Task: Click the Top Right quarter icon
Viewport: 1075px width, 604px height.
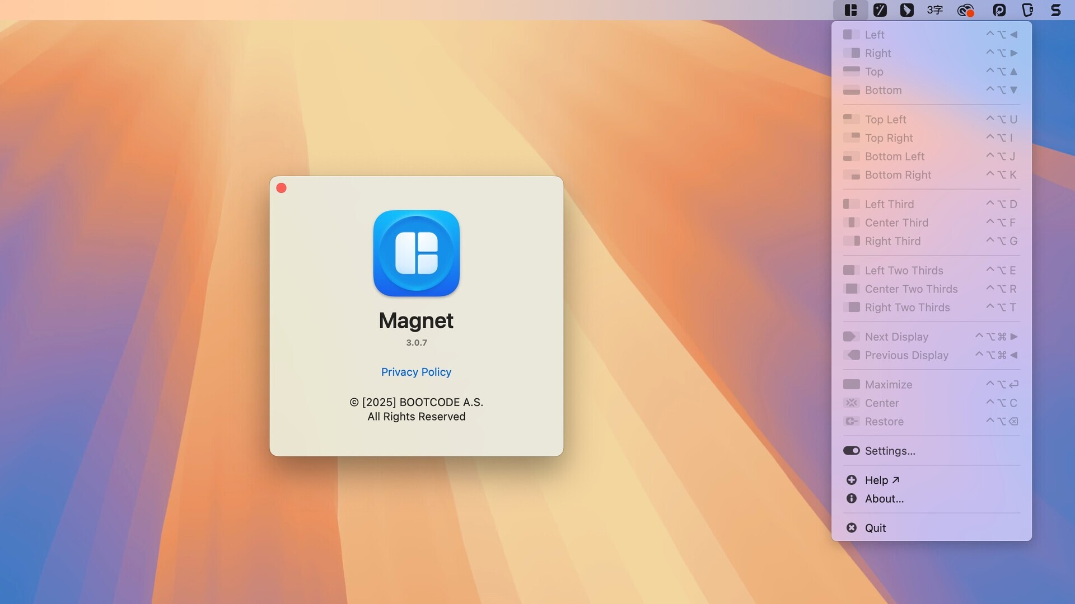Action: tap(851, 138)
